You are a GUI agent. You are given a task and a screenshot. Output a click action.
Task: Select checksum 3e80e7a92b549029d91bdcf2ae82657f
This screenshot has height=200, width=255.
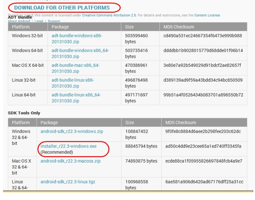coord(202,65)
